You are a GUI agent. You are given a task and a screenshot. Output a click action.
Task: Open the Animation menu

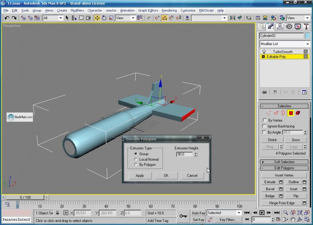tap(127, 11)
